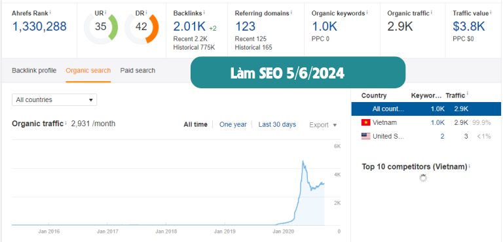Screen dimensions: 503x242
Task: Click the UR info icon
Action: pyautogui.click(x=105, y=12)
